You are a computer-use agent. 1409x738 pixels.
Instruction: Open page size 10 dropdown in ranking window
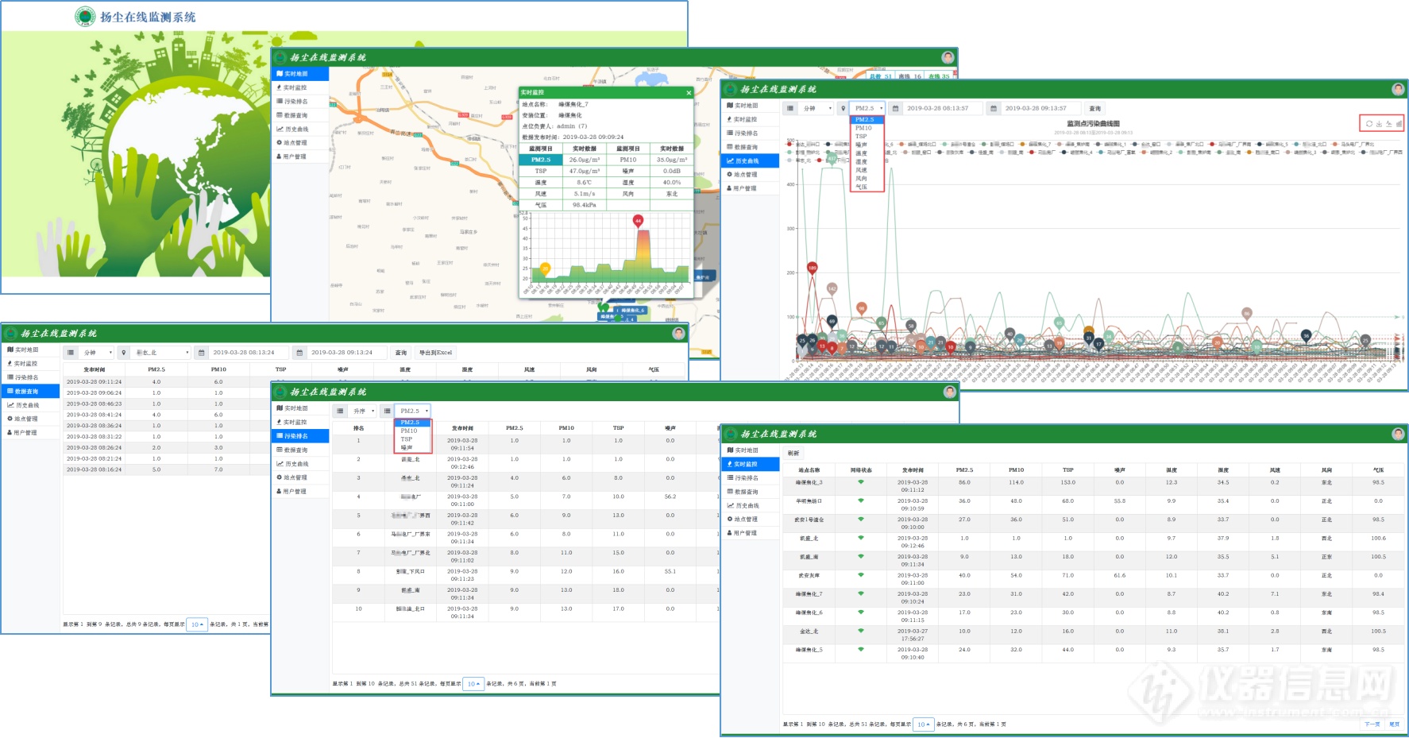click(x=473, y=683)
